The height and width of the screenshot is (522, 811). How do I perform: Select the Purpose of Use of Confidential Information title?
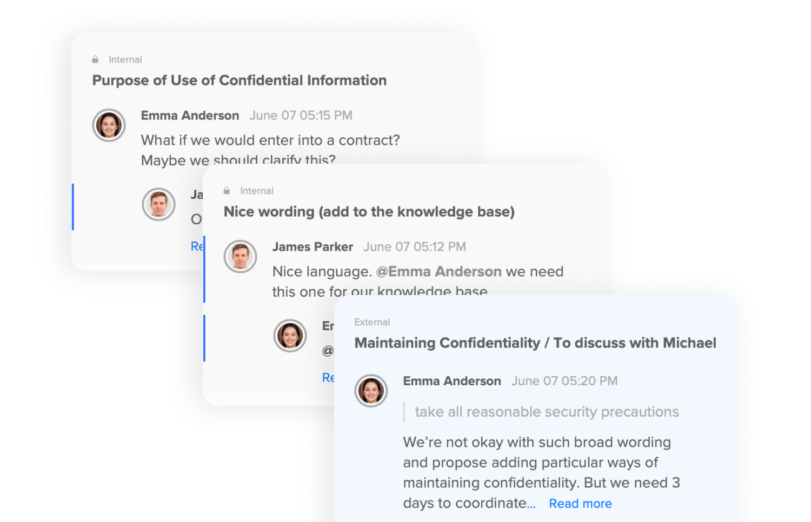pos(239,81)
